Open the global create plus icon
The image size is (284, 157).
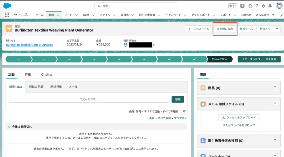[242, 6]
